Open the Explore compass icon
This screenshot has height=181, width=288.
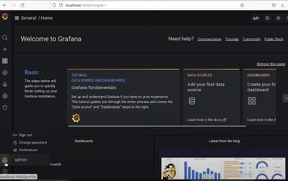pyautogui.click(x=5, y=72)
